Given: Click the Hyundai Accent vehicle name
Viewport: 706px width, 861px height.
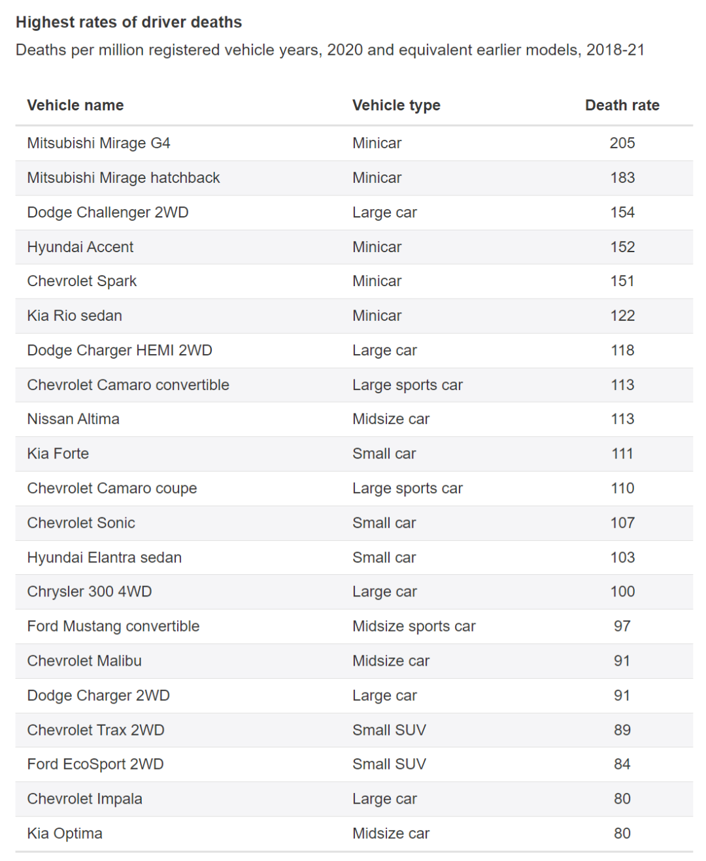Looking at the screenshot, I should pyautogui.click(x=80, y=247).
